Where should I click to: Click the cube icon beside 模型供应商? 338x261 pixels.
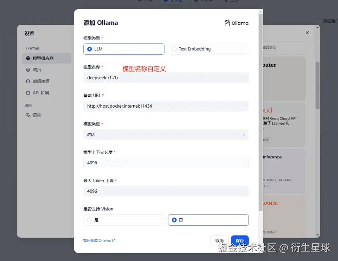point(28,58)
